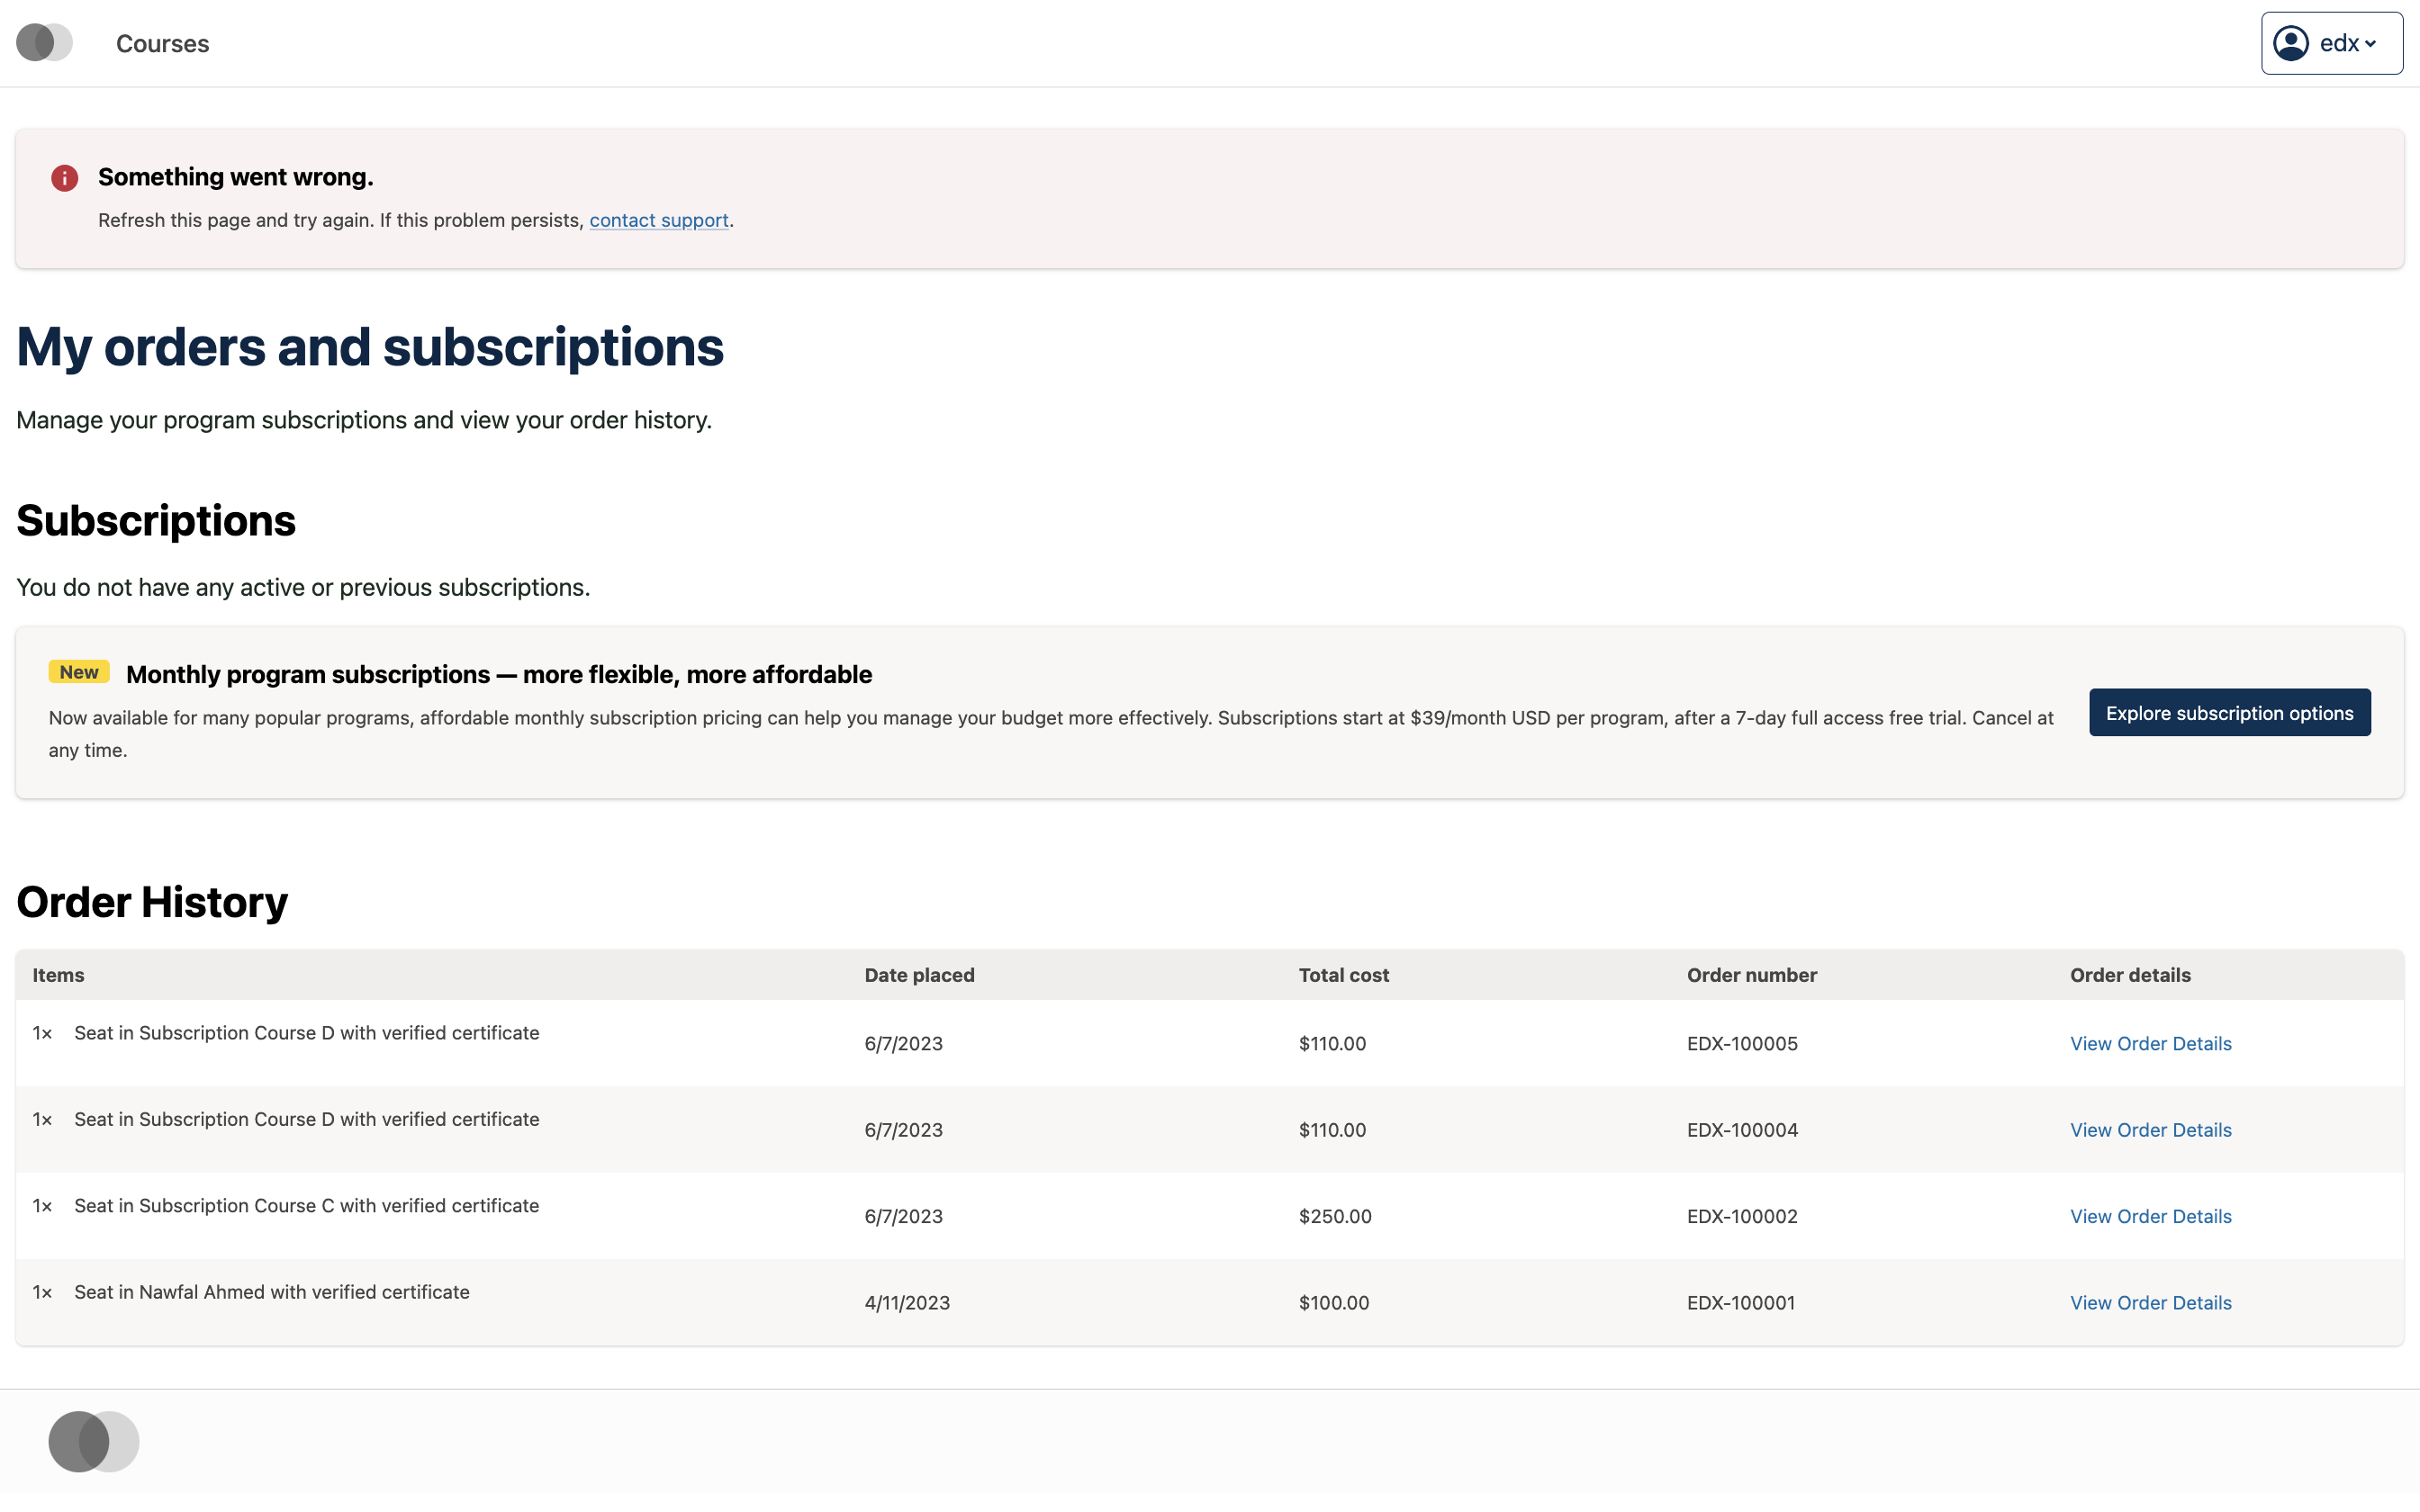This screenshot has width=2420, height=1512.
Task: Click the $250.00 total cost cell
Action: [1335, 1216]
